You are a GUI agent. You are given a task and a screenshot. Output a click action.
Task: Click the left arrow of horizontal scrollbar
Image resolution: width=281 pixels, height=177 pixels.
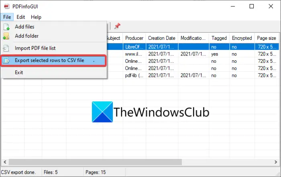(x=5, y=162)
